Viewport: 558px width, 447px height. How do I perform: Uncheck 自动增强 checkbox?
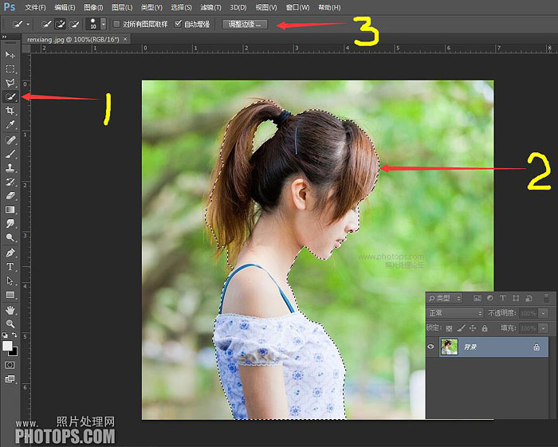[178, 24]
